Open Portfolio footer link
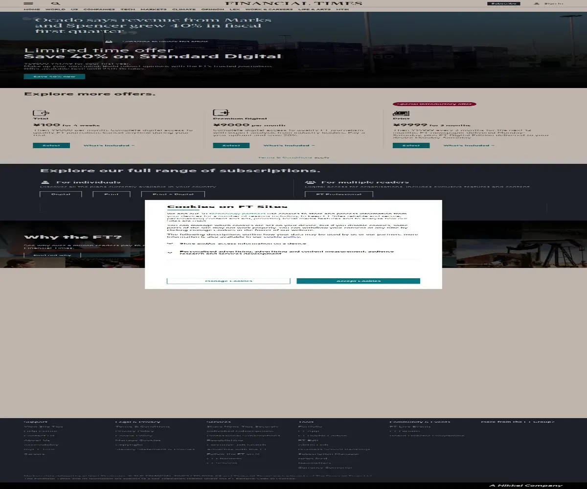This screenshot has width=587, height=489. 310,426
